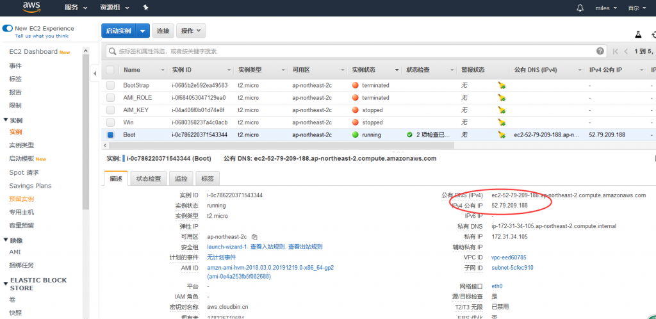Open the 操作 actions dropdown
The height and width of the screenshot is (319, 656).
(191, 31)
